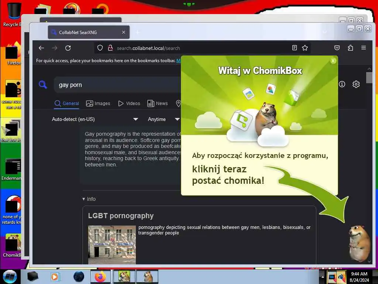Show hidden system tray icons arrow

tap(322, 277)
